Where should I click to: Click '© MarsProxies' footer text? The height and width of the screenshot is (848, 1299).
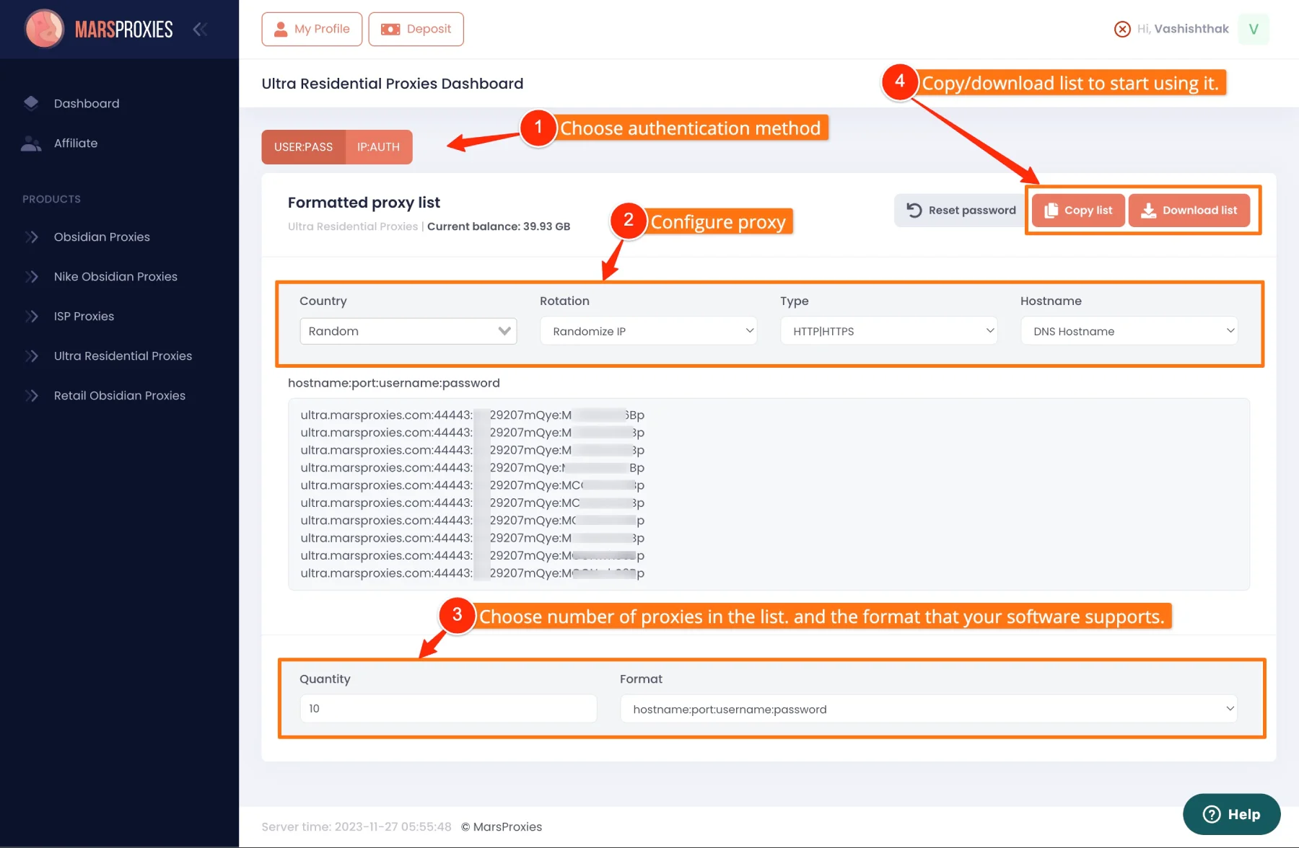point(502,826)
